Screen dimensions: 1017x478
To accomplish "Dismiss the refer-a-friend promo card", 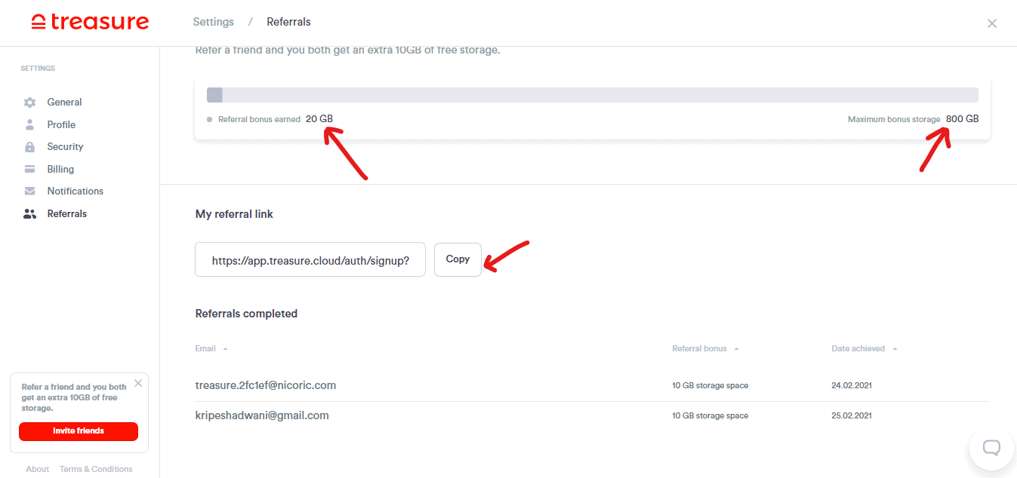I will point(138,383).
